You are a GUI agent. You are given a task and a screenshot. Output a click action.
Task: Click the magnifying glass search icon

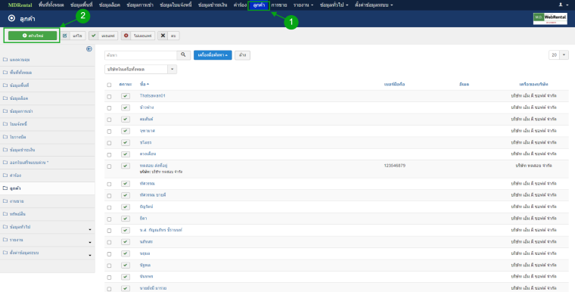(x=183, y=55)
